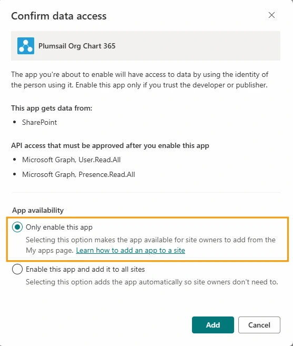The image size is (293, 346).
Task: Close the Confirm data access dialog
Action: [271, 15]
